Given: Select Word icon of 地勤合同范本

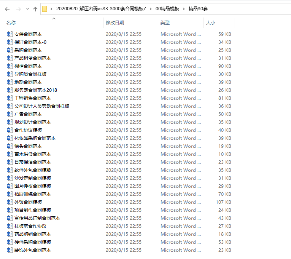Looking at the screenshot, I should pyautogui.click(x=10, y=82).
